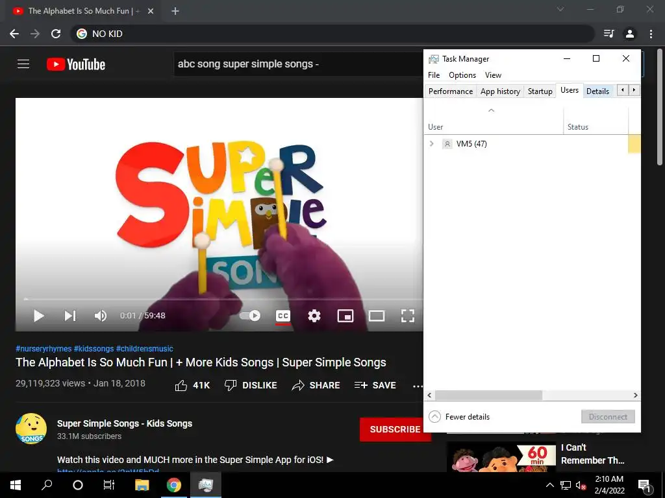This screenshot has height=498, width=665.
Task: Switch to the App history tab
Action: coord(500,91)
